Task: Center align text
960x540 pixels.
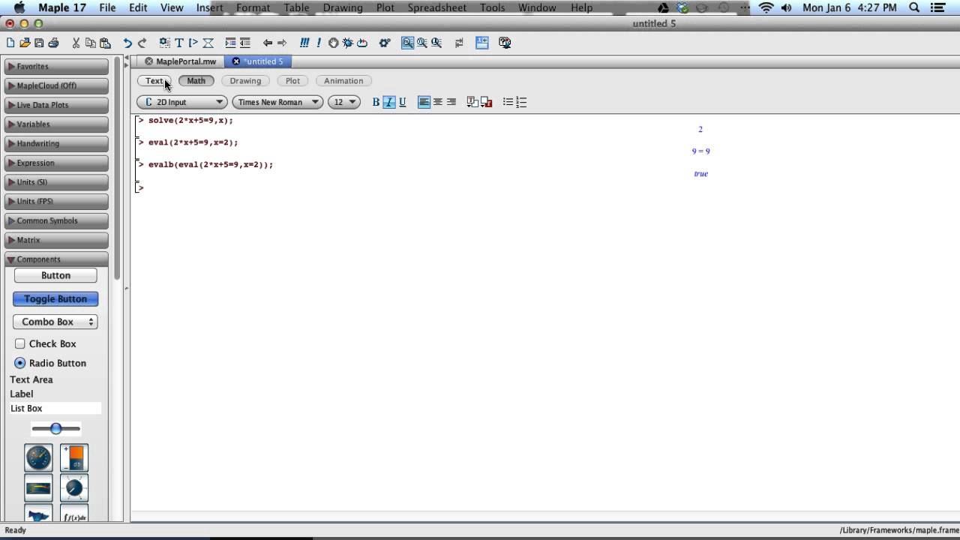Action: coord(438,102)
